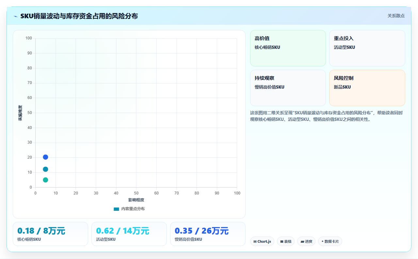Click the 影响程度 x-axis title
418x259 pixels.
pos(136,200)
